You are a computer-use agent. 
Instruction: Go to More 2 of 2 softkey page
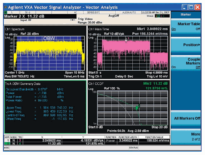186,137
